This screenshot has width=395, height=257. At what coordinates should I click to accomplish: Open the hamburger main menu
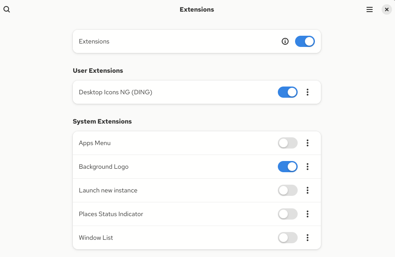[x=370, y=9]
